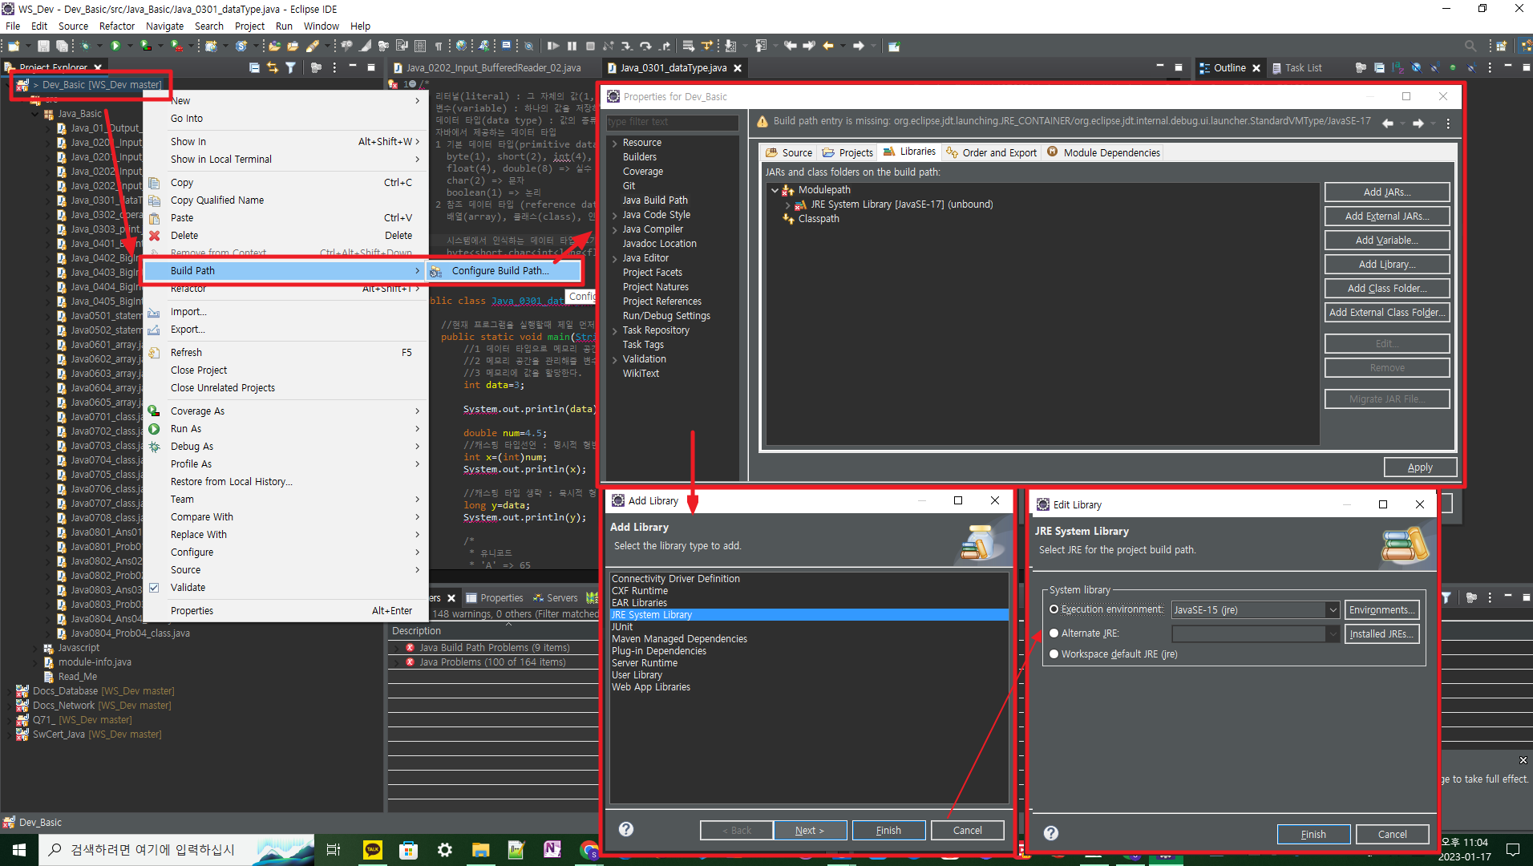Click the Save toolbar icon
The height and width of the screenshot is (866, 1533).
pos(44,47)
